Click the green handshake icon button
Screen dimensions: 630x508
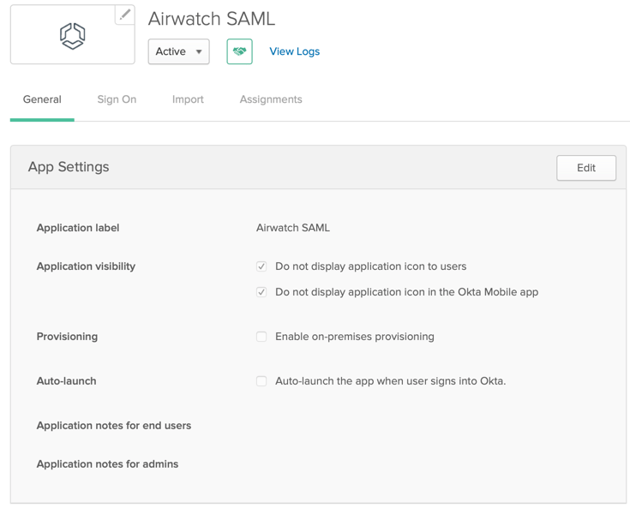point(240,51)
